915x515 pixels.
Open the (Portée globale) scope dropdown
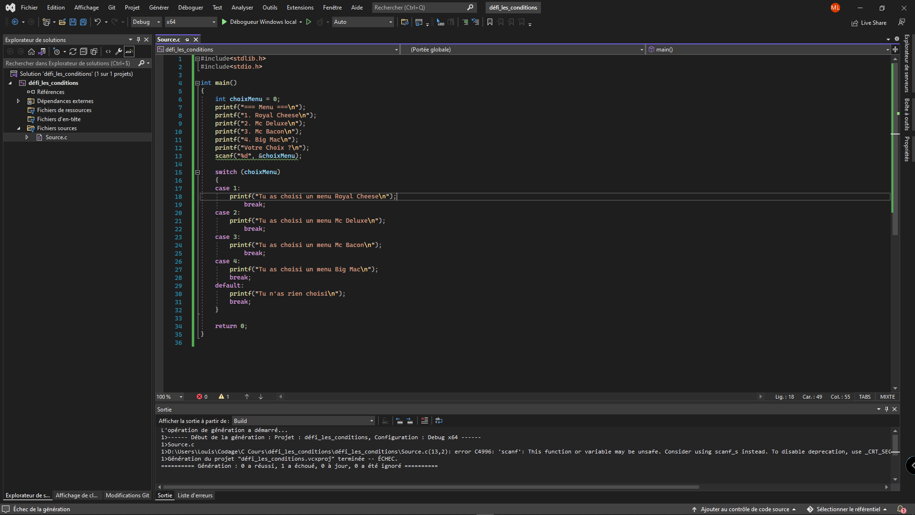coord(523,50)
